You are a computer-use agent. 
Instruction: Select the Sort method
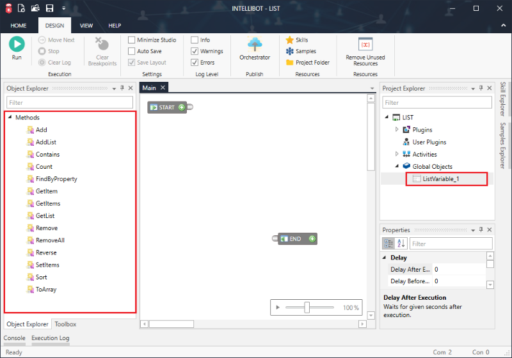[41, 277]
